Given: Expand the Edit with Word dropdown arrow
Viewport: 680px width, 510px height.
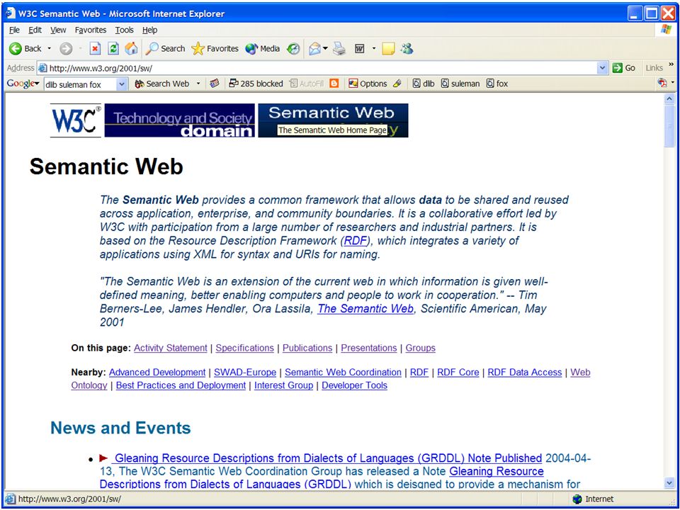Looking at the screenshot, I should 374,49.
